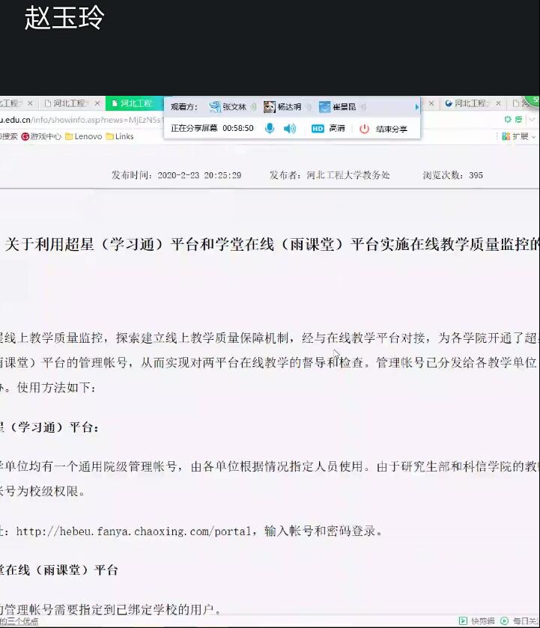Click the 浏览次数: 395 counter text
The width and height of the screenshot is (540, 628).
click(x=453, y=175)
